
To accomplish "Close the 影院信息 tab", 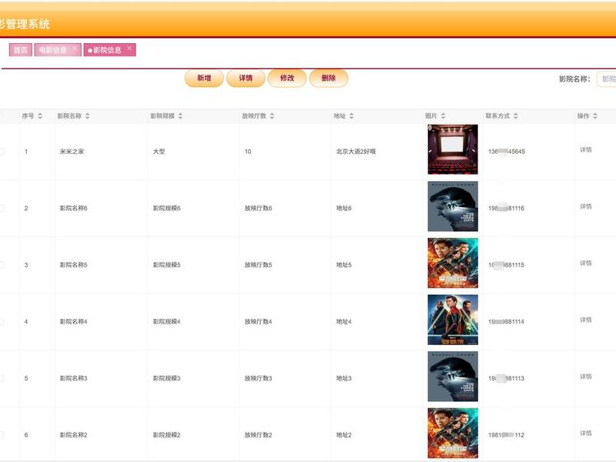I will (129, 48).
